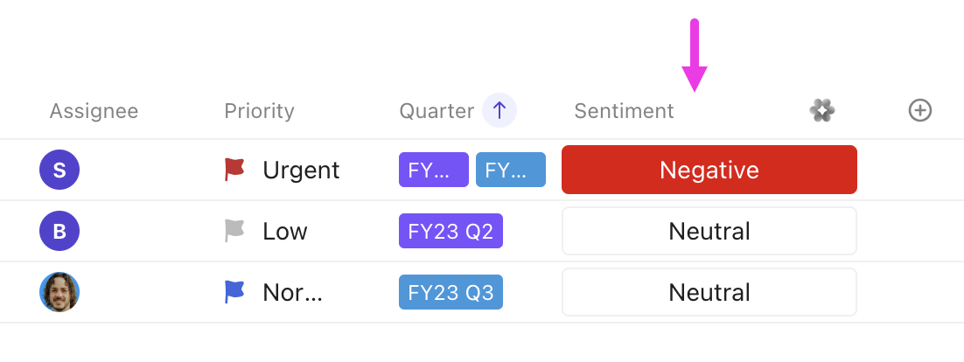Viewport: 964px width, 362px height.
Task: Open assignee avatar labeled S
Action: (59, 170)
